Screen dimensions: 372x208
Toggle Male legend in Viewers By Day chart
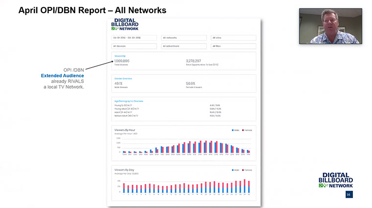(x=235, y=170)
